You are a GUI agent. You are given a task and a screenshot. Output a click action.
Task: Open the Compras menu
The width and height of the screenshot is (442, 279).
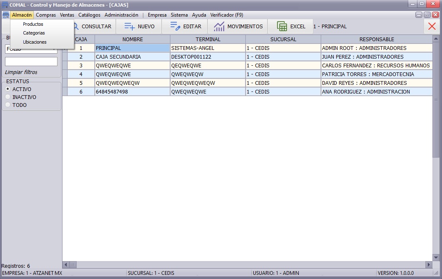46,15
